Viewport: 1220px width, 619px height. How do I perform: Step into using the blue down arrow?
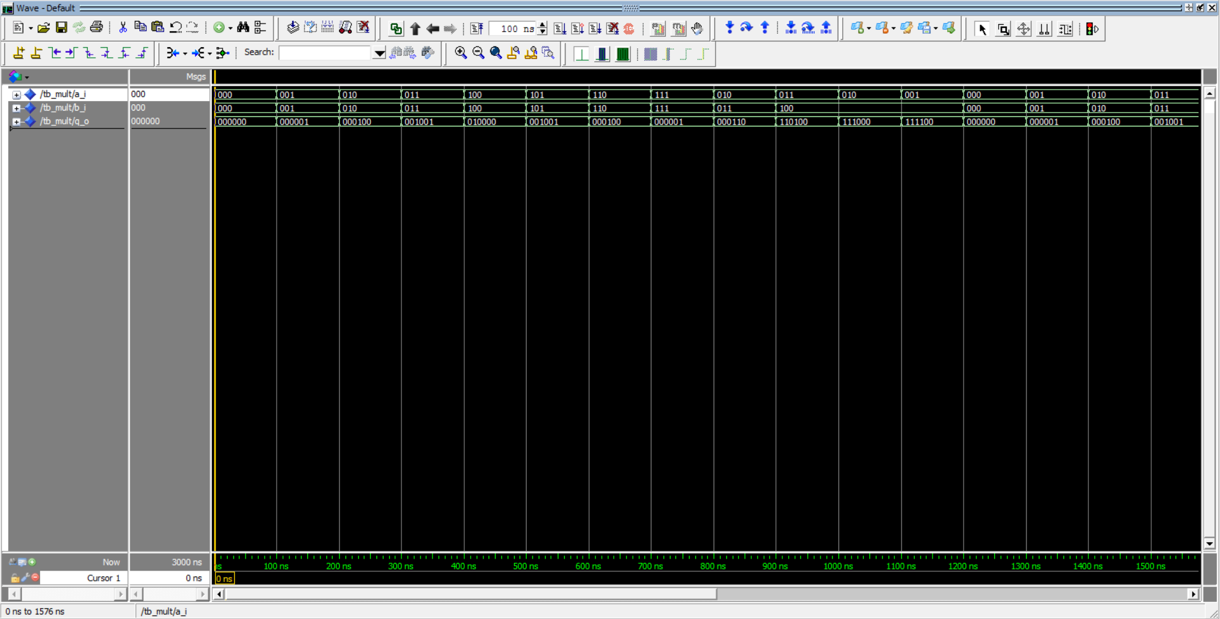[x=730, y=28]
